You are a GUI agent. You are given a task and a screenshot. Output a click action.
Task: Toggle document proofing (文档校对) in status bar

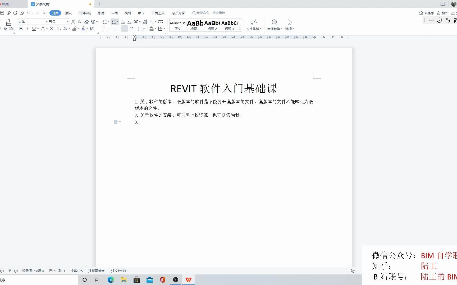click(119, 271)
